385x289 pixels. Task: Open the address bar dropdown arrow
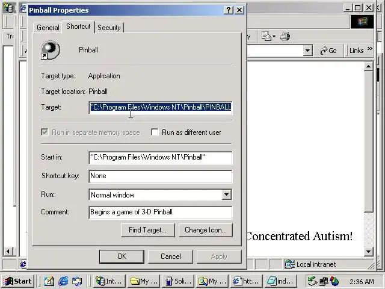[x=307, y=51]
